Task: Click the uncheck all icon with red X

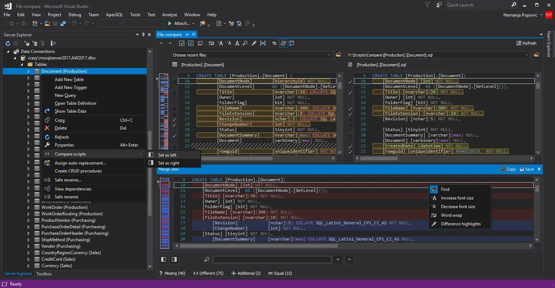Action: [x=200, y=43]
